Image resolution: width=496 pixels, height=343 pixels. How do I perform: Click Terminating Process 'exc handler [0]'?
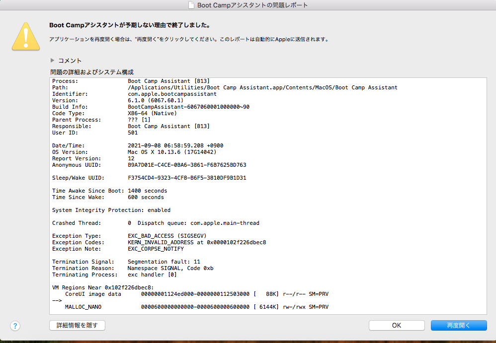point(152,275)
